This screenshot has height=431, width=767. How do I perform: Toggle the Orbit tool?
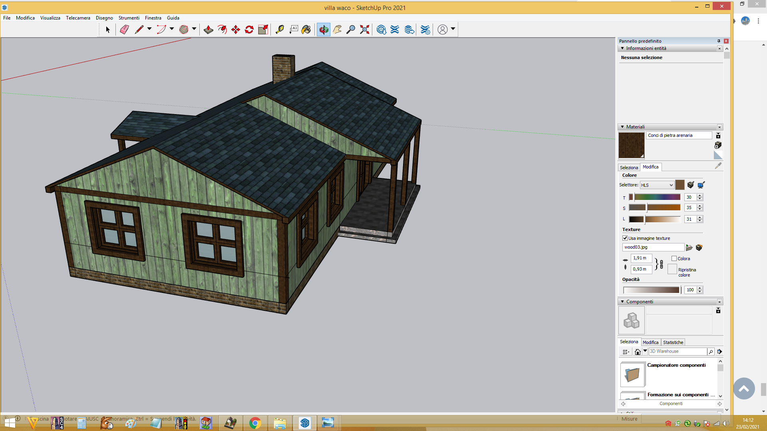tap(324, 30)
